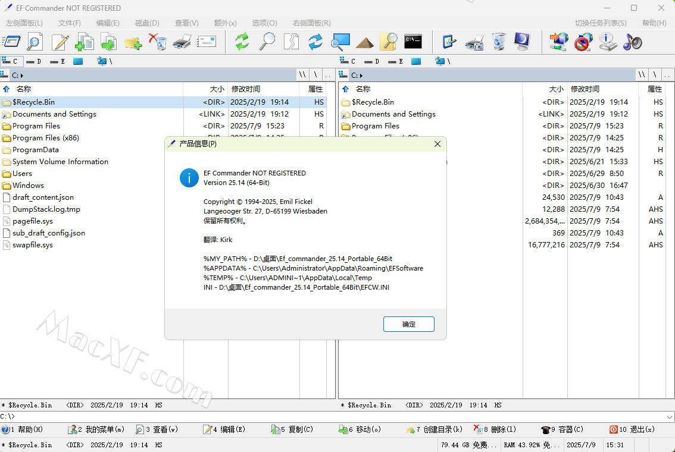Image resolution: width=675 pixels, height=452 pixels.
Task: Click the pencil edit icon in toolbar
Action: pyautogui.click(x=60, y=42)
